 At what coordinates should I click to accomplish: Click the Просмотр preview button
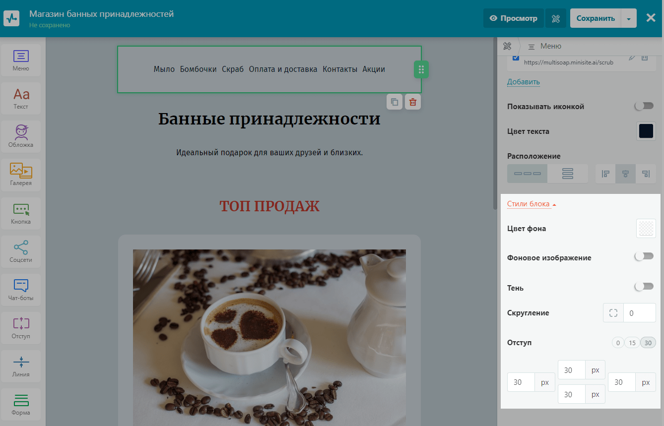click(514, 18)
